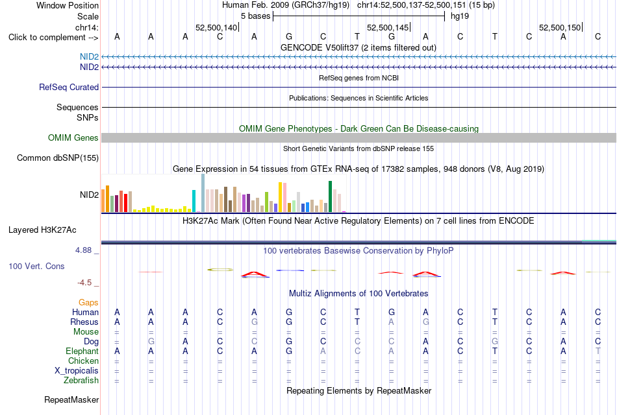Screen dimensions: 617x415
Task: Click the tallest steel-blue bar in the GTEx chart
Action: point(203,193)
